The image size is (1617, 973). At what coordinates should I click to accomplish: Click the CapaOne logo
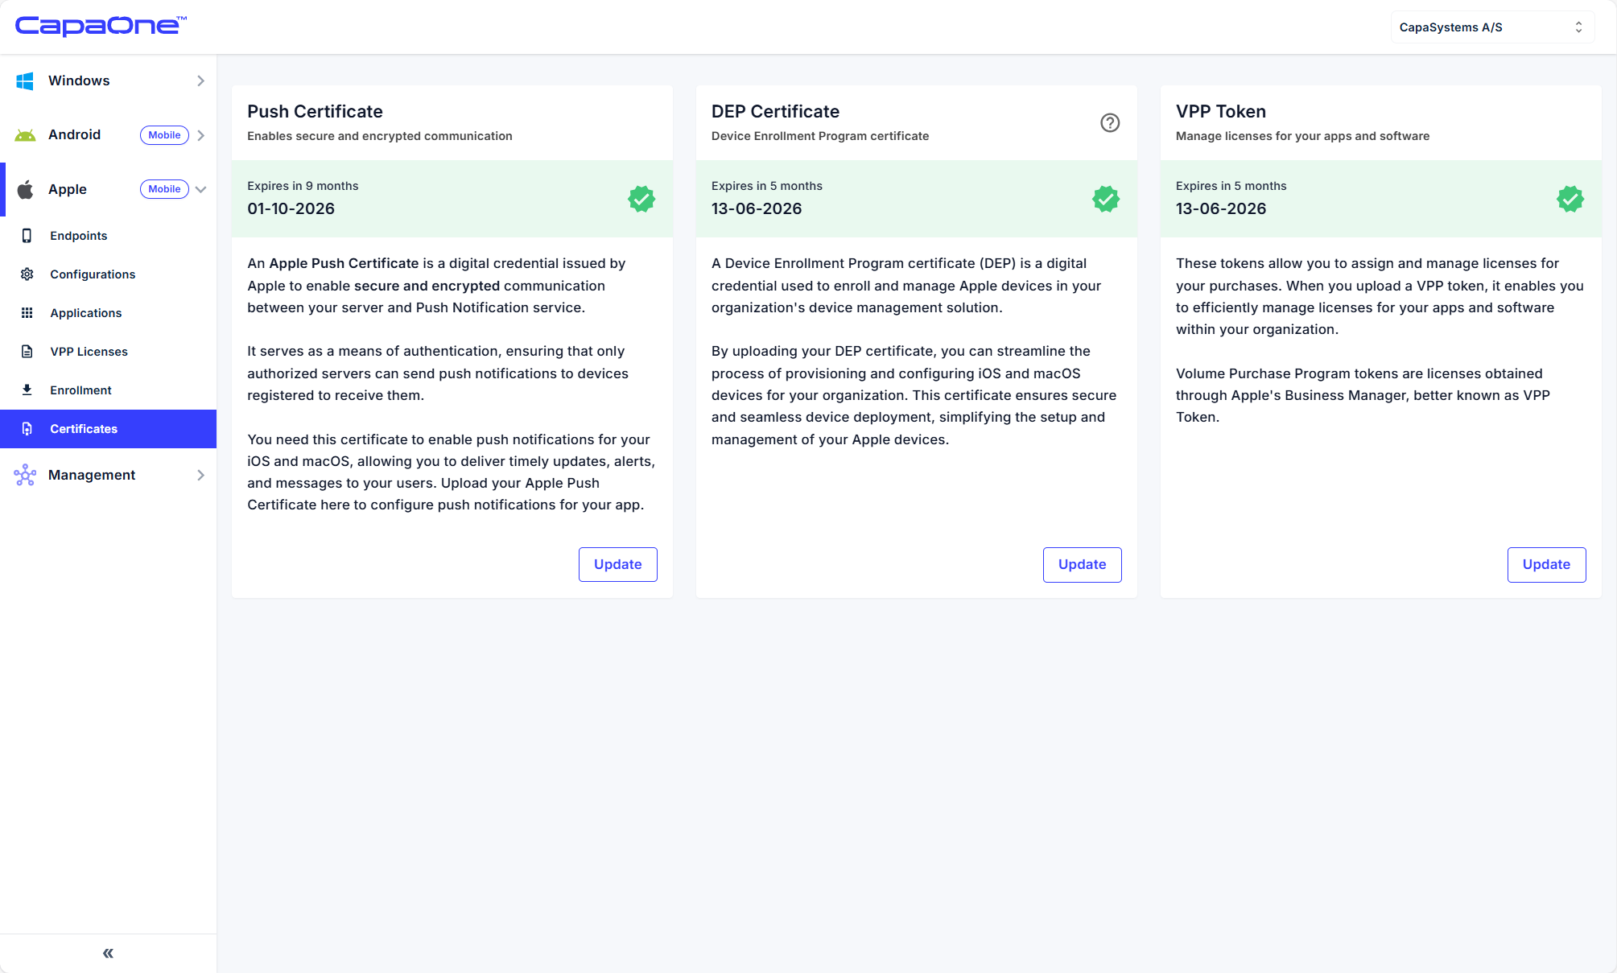[101, 26]
